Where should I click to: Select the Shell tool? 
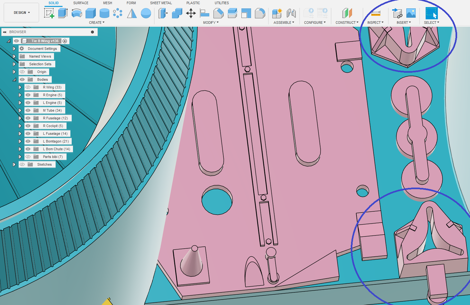click(x=246, y=13)
